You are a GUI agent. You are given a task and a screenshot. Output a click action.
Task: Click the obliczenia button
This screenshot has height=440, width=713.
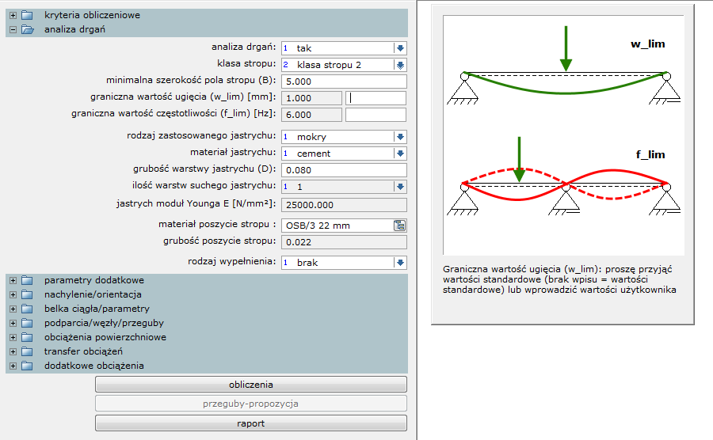point(250,385)
